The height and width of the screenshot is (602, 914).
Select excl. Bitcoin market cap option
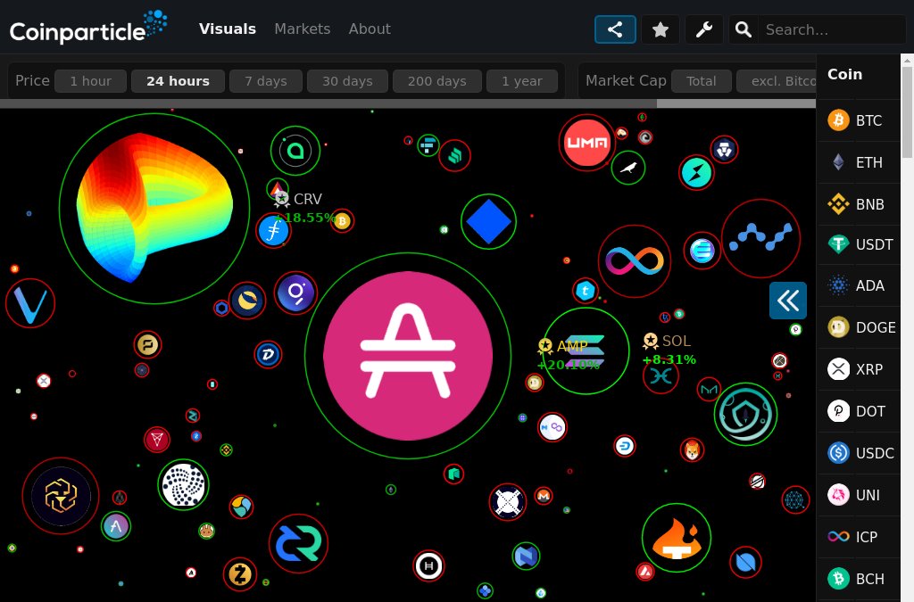(x=777, y=81)
